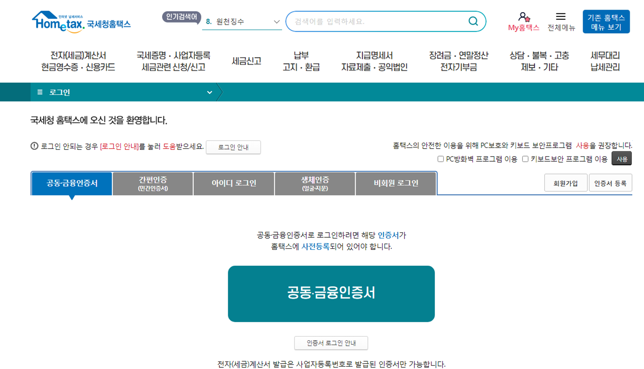Viewport: 644px width, 369px height.
Task: Expand the 인기검색어 원천징수 dropdown
Action: [276, 22]
